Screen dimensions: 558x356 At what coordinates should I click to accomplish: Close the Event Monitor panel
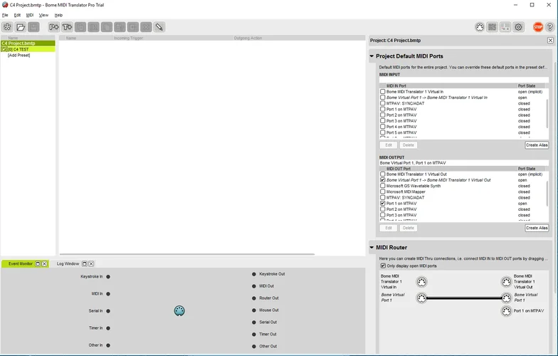(44, 263)
